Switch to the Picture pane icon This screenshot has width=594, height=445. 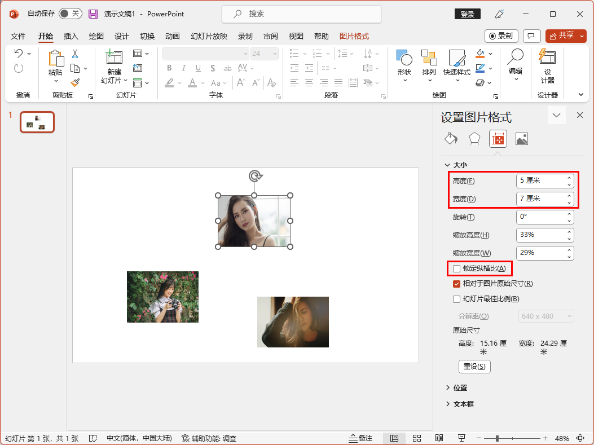tap(521, 139)
